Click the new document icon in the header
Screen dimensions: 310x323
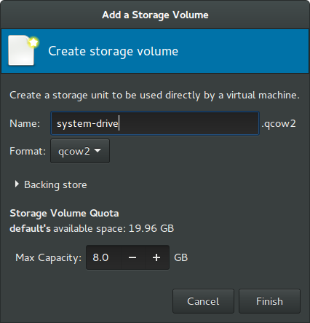coord(23,50)
